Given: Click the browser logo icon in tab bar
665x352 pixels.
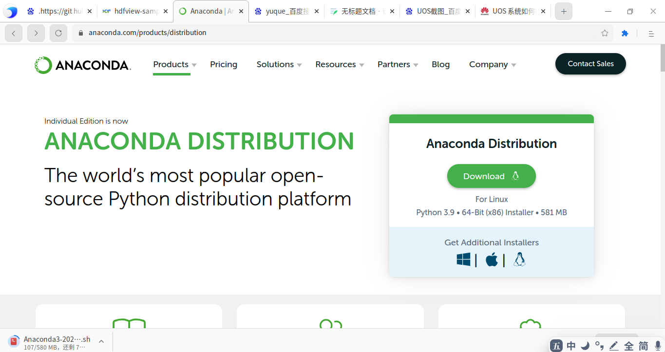Looking at the screenshot, I should [10, 11].
